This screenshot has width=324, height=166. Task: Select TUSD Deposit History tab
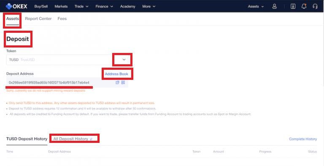[27, 139]
